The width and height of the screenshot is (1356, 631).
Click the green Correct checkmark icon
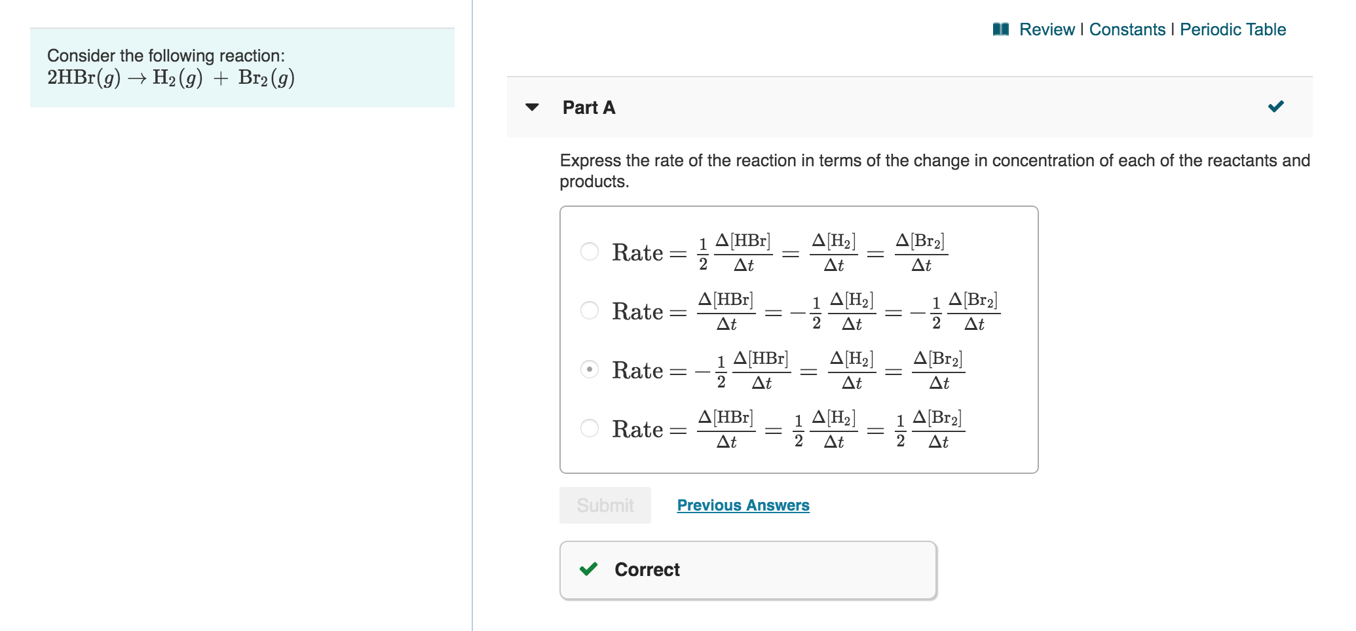point(587,569)
